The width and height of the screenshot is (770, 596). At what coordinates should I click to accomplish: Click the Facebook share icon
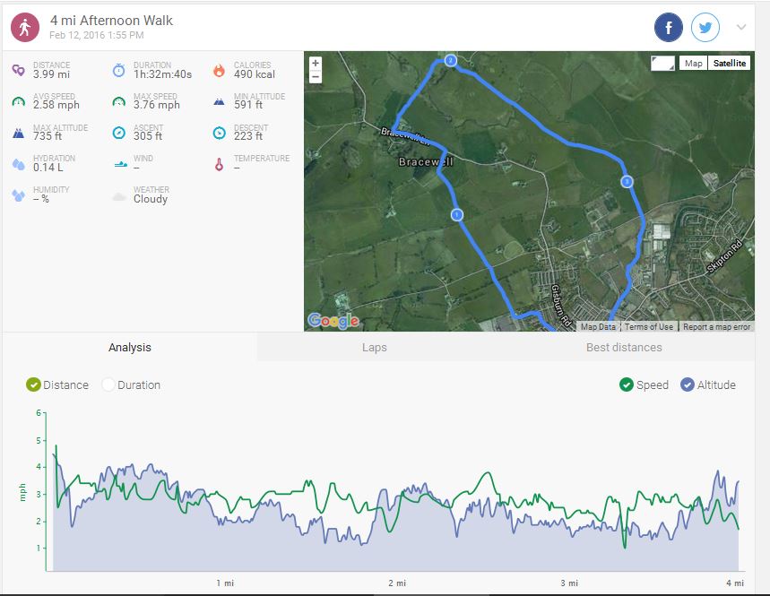click(x=669, y=28)
